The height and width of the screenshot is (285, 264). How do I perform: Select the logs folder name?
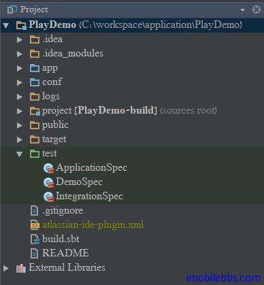[51, 97]
